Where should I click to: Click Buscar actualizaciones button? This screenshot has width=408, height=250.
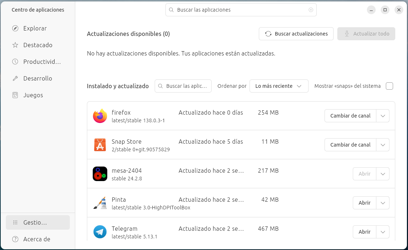296,34
